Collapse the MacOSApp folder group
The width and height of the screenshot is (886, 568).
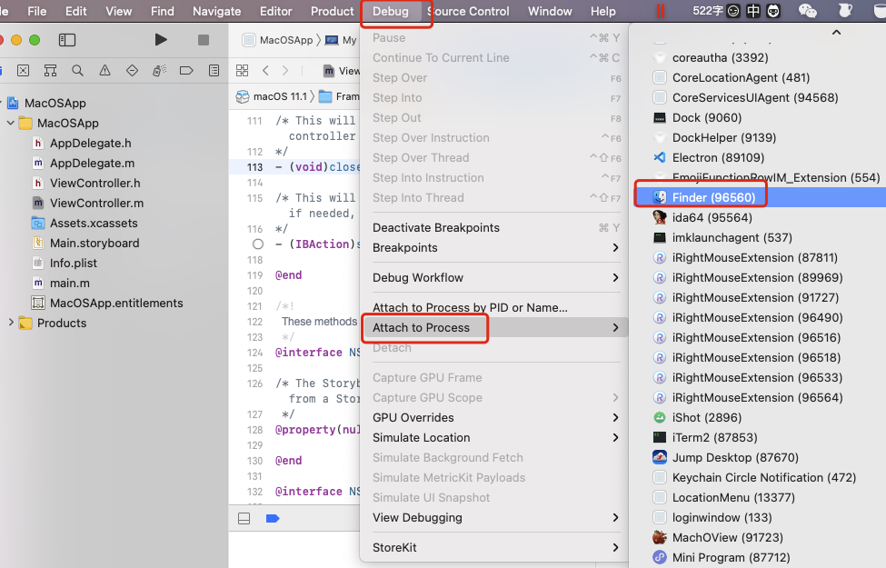10,123
